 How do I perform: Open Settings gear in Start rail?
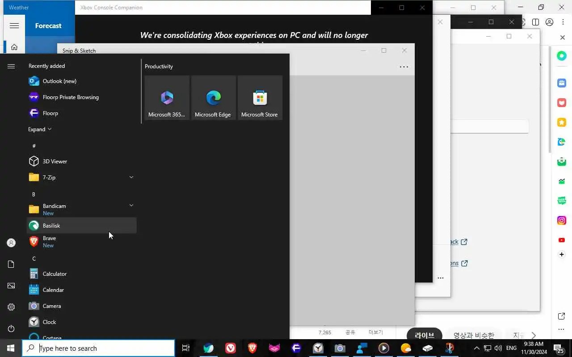click(x=11, y=307)
